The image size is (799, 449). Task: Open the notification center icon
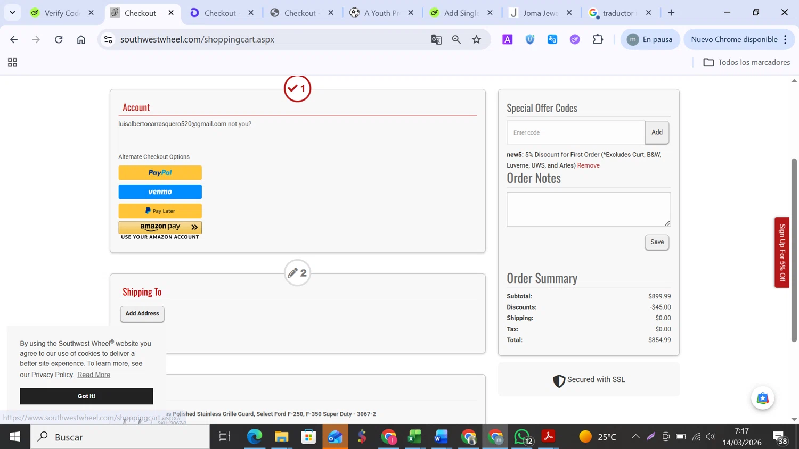(781, 438)
